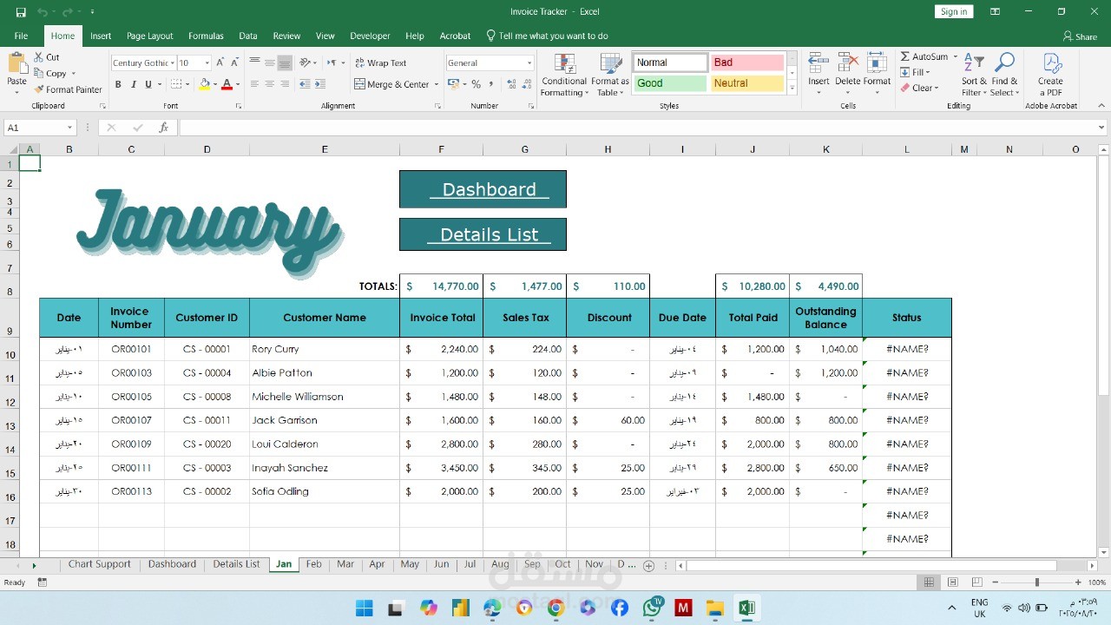Click the Details List button

coord(483,234)
